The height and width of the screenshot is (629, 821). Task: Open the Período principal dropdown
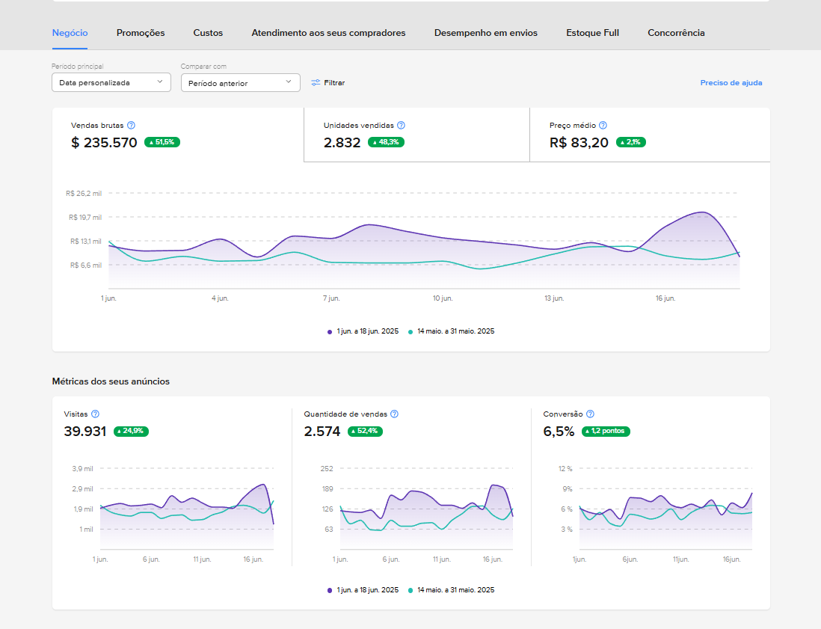(111, 82)
